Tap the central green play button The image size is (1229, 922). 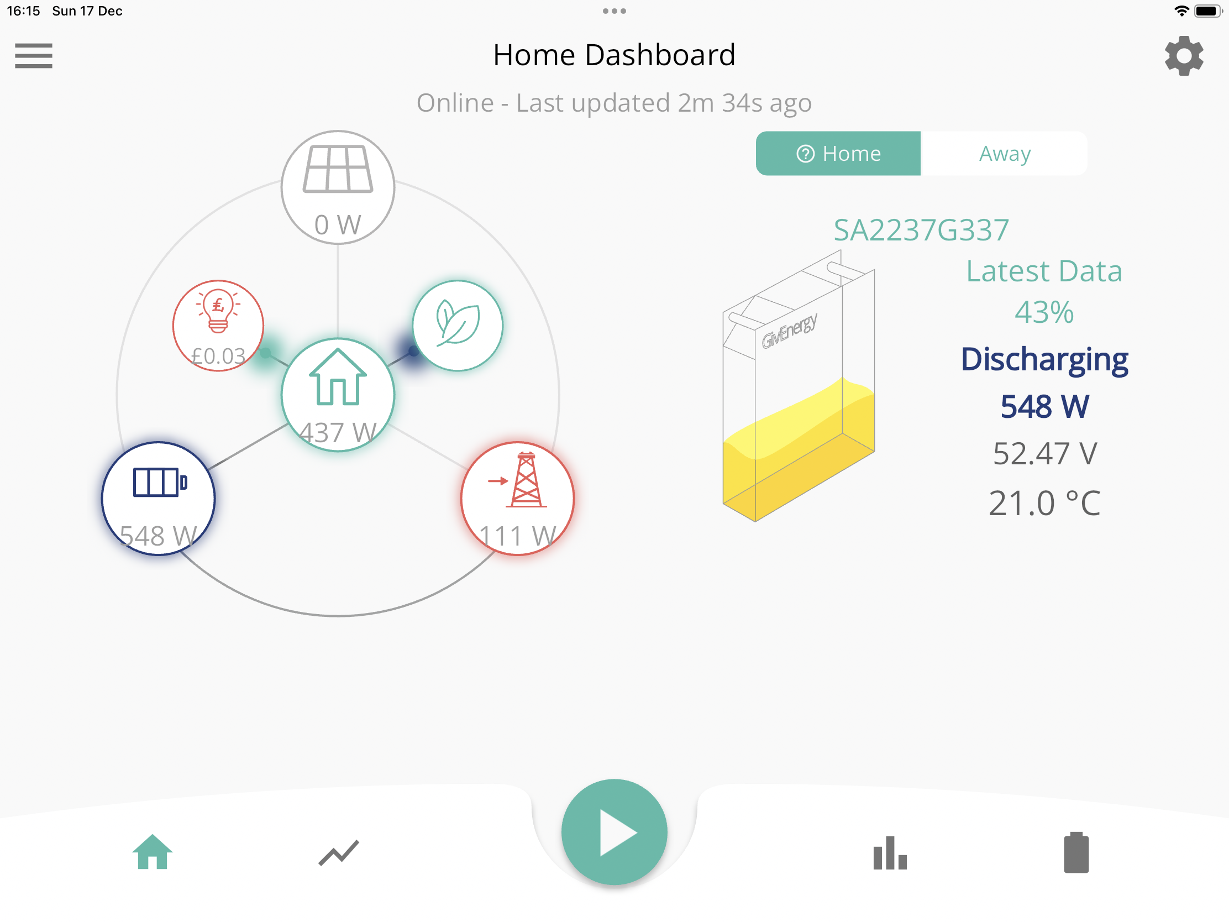[x=614, y=832]
